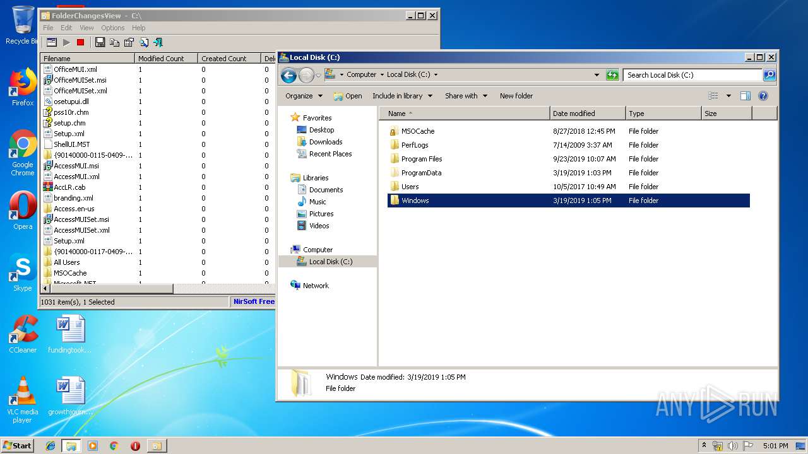Screen dimensions: 808x454
Task: Select the Videos library
Action: tap(313, 226)
